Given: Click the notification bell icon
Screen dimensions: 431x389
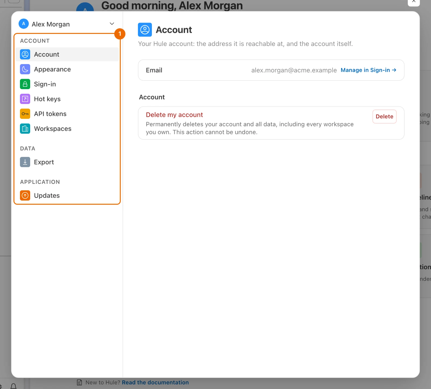Looking at the screenshot, I should point(13,386).
